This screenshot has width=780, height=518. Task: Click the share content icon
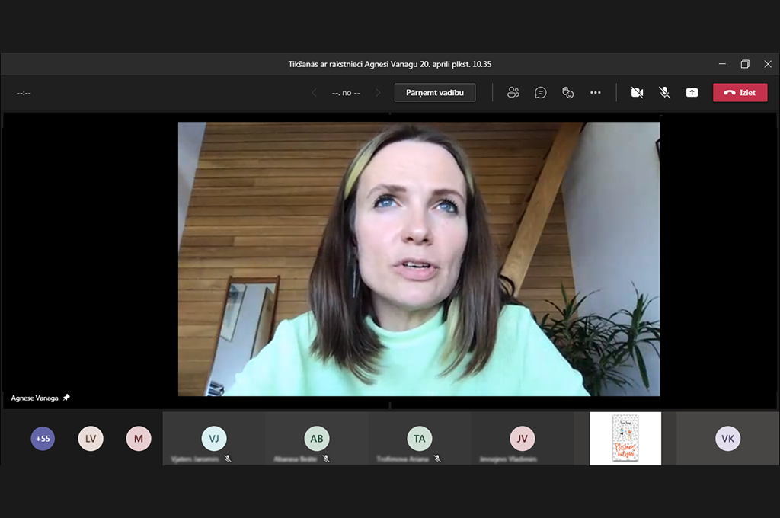[692, 92]
